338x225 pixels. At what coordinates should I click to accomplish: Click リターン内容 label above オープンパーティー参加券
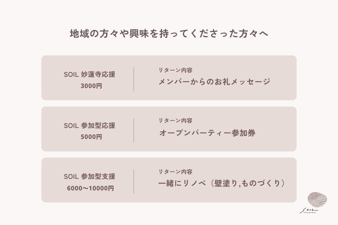click(x=175, y=121)
